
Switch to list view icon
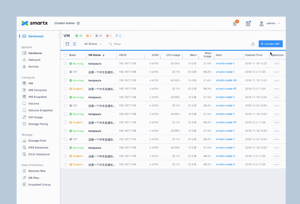(74, 44)
